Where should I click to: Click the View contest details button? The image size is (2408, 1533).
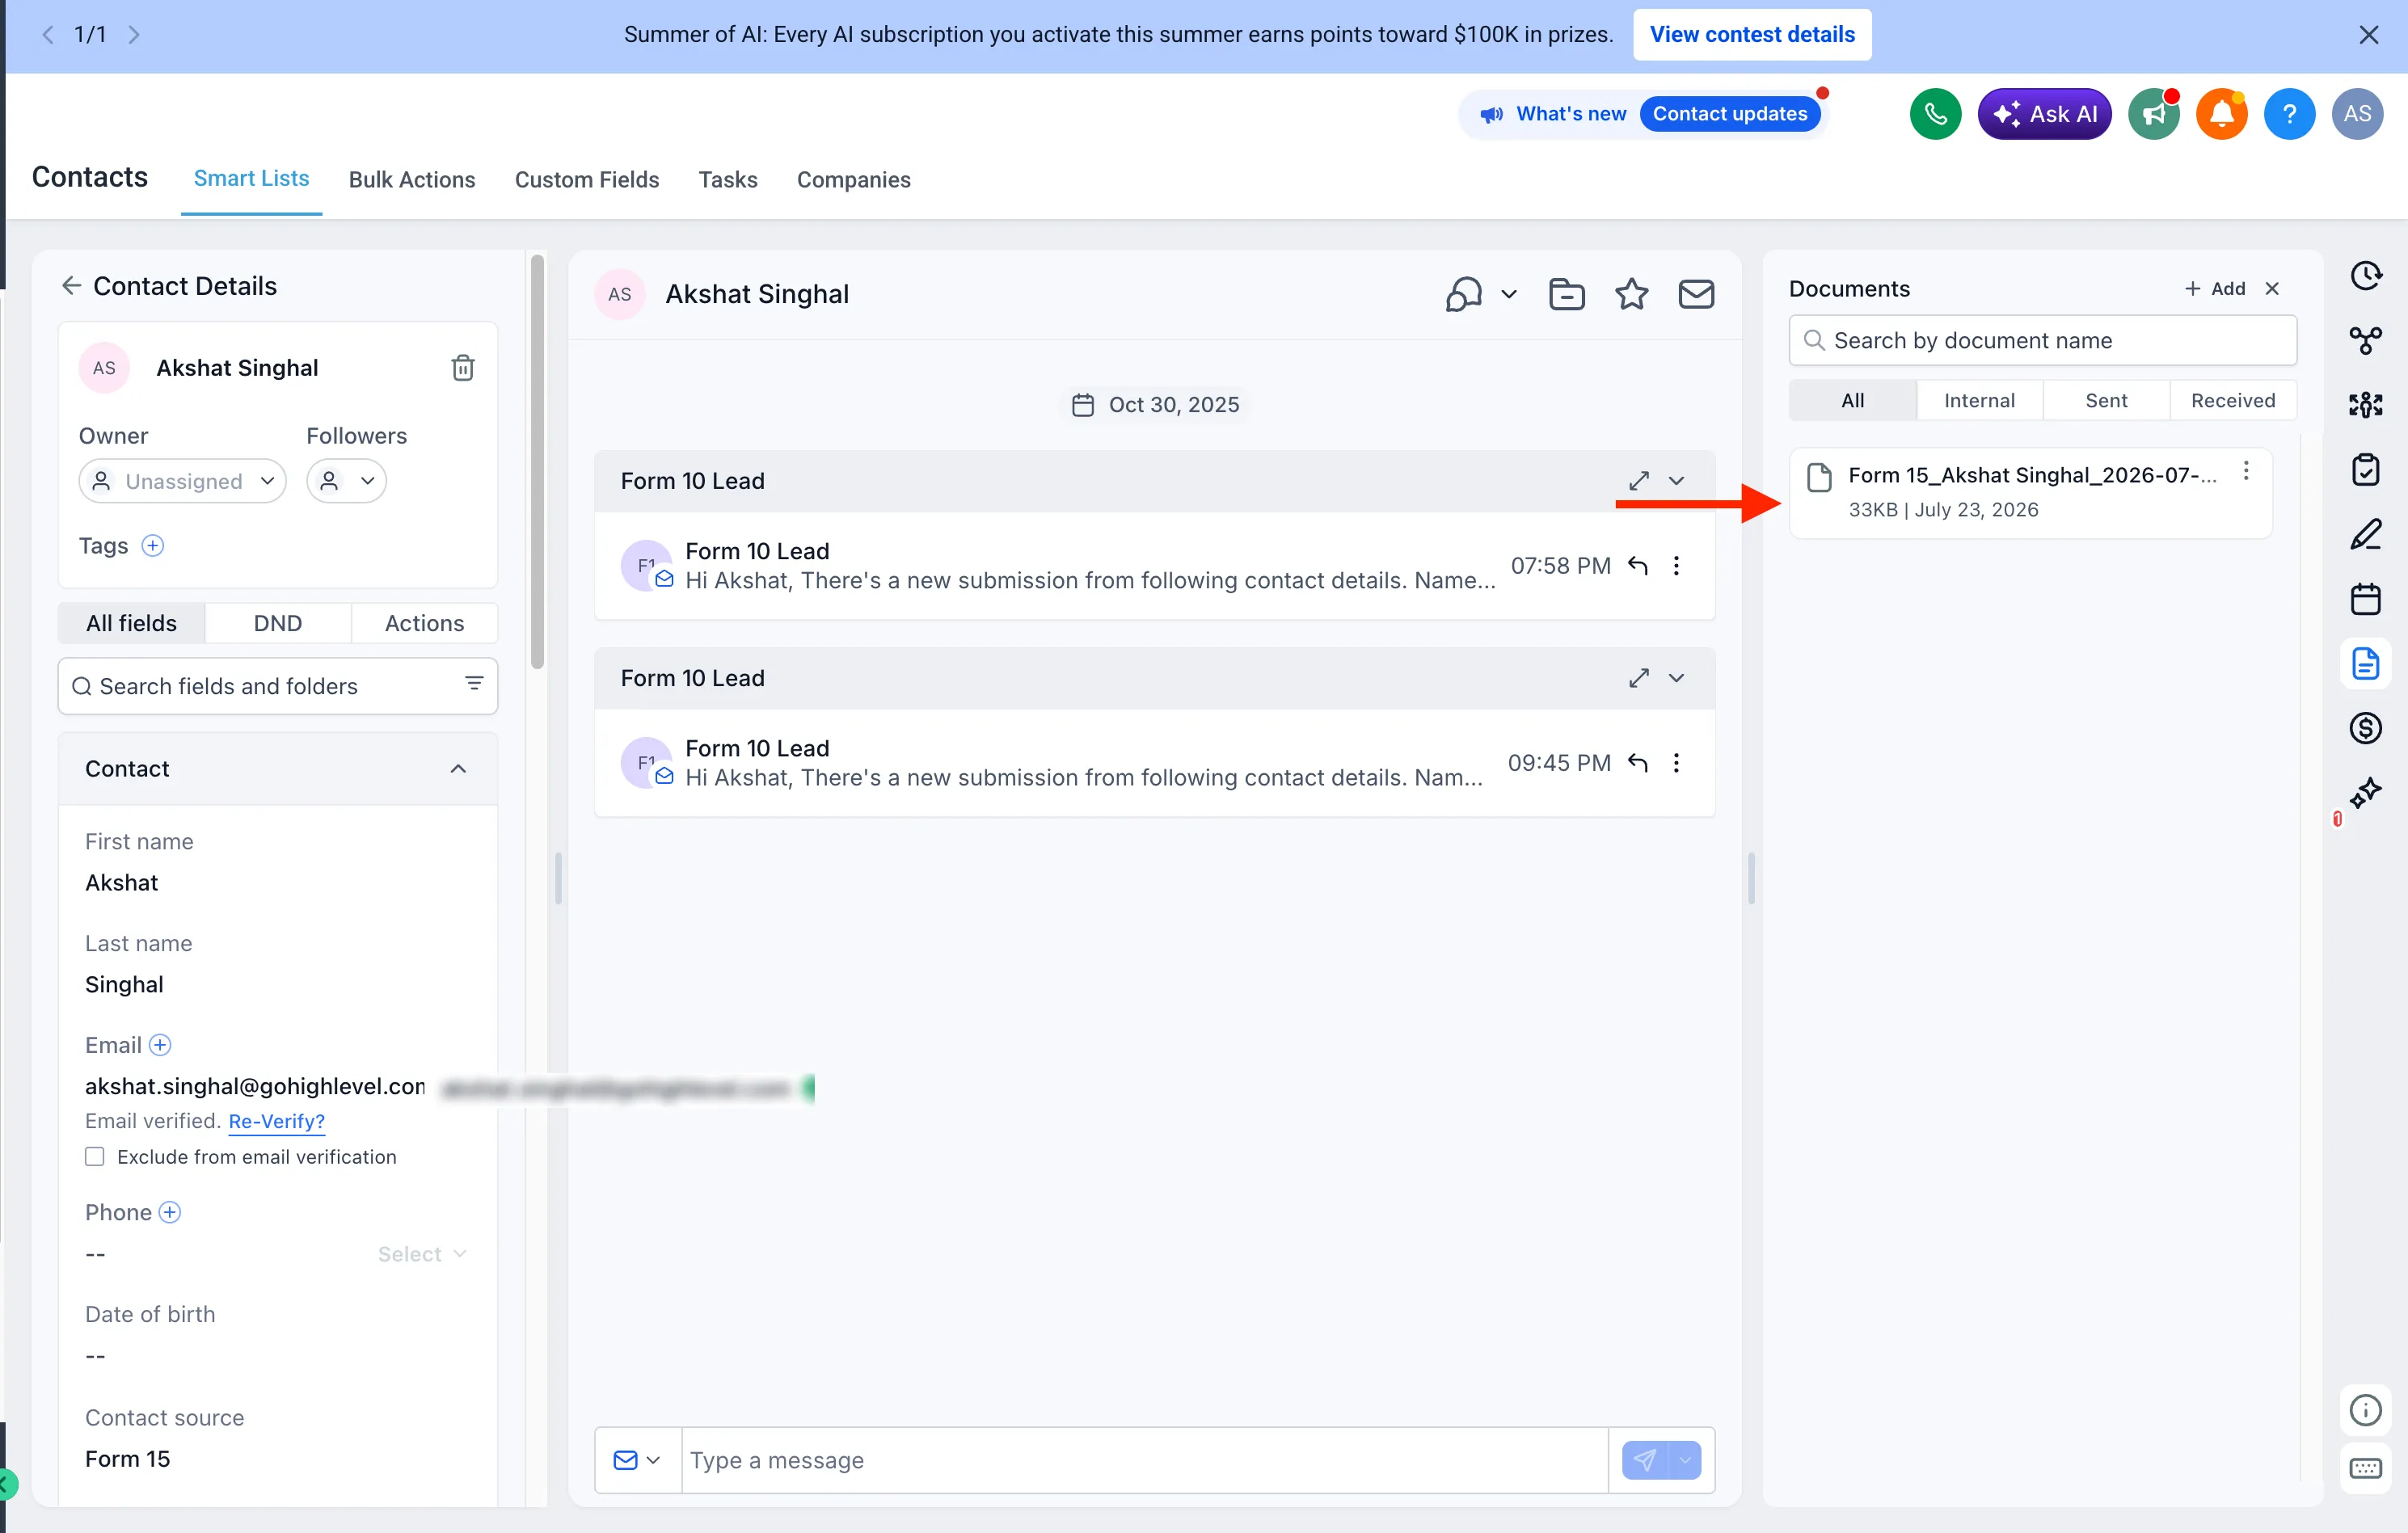click(1752, 34)
